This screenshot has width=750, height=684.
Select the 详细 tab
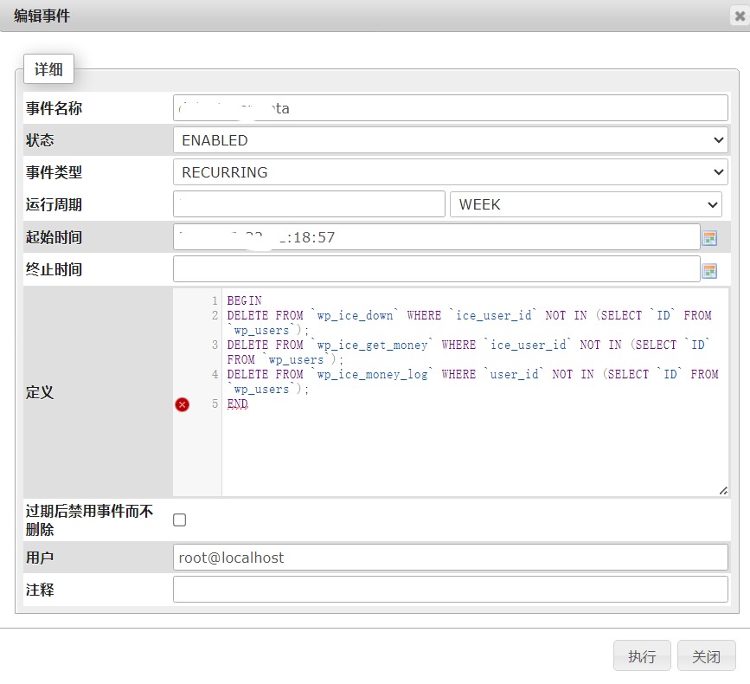tap(48, 69)
